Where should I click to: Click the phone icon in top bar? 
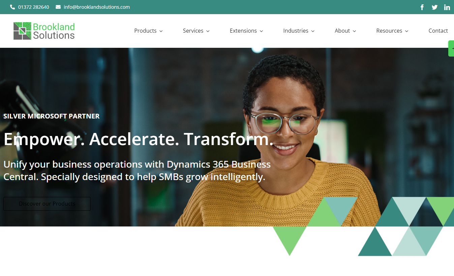(x=13, y=7)
